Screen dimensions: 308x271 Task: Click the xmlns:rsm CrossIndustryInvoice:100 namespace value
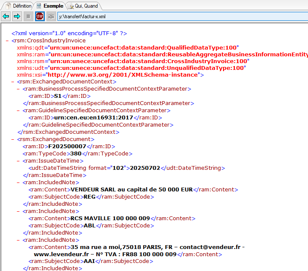(x=149, y=61)
